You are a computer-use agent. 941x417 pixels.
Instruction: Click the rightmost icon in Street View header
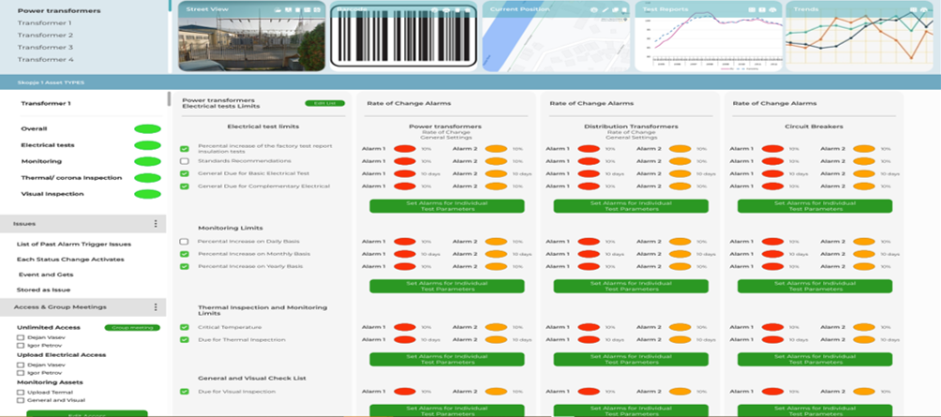(x=319, y=9)
